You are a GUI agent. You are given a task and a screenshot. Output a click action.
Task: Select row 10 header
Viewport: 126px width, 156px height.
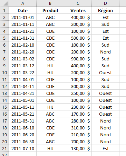(4, 72)
